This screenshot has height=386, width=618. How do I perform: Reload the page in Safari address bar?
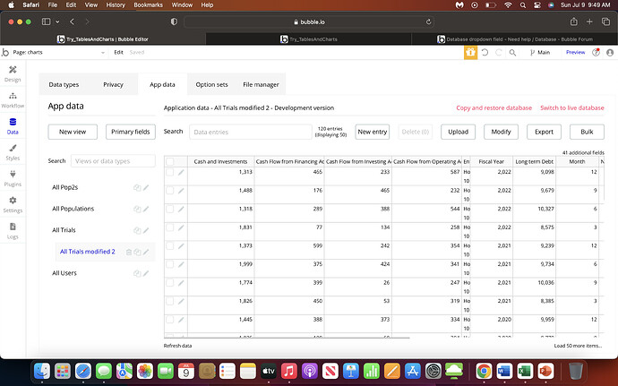click(x=428, y=22)
